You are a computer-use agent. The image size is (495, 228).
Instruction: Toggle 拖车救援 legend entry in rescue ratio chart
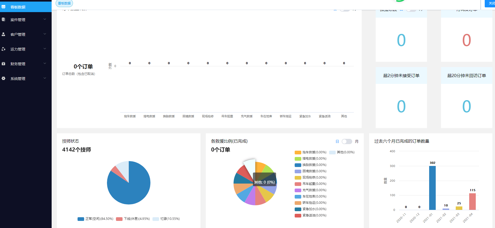click(310, 152)
